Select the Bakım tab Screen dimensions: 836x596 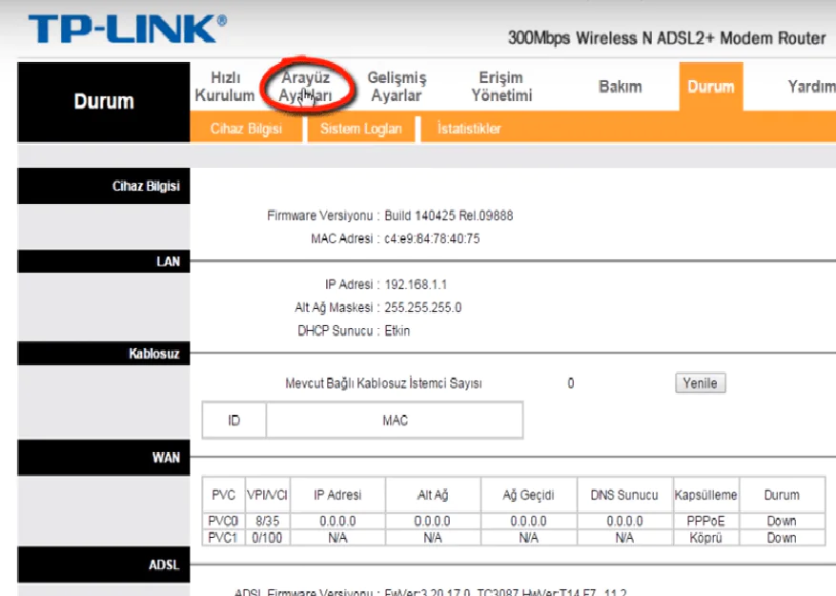[620, 86]
